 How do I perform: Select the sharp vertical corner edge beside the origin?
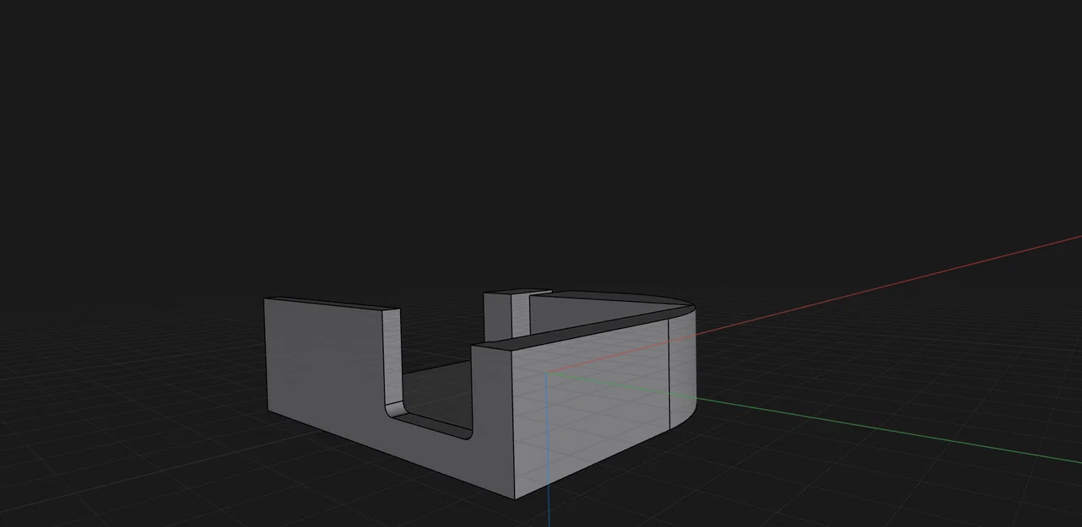pyautogui.click(x=514, y=422)
